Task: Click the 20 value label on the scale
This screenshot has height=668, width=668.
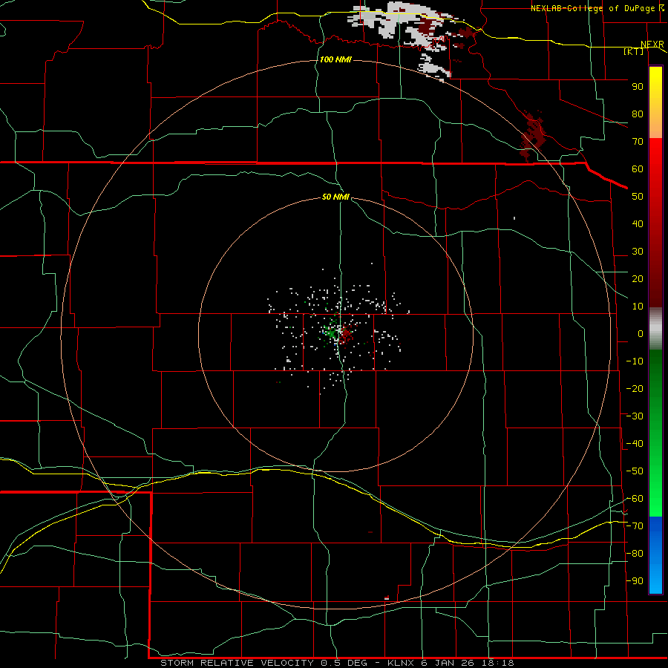Action: (x=638, y=278)
